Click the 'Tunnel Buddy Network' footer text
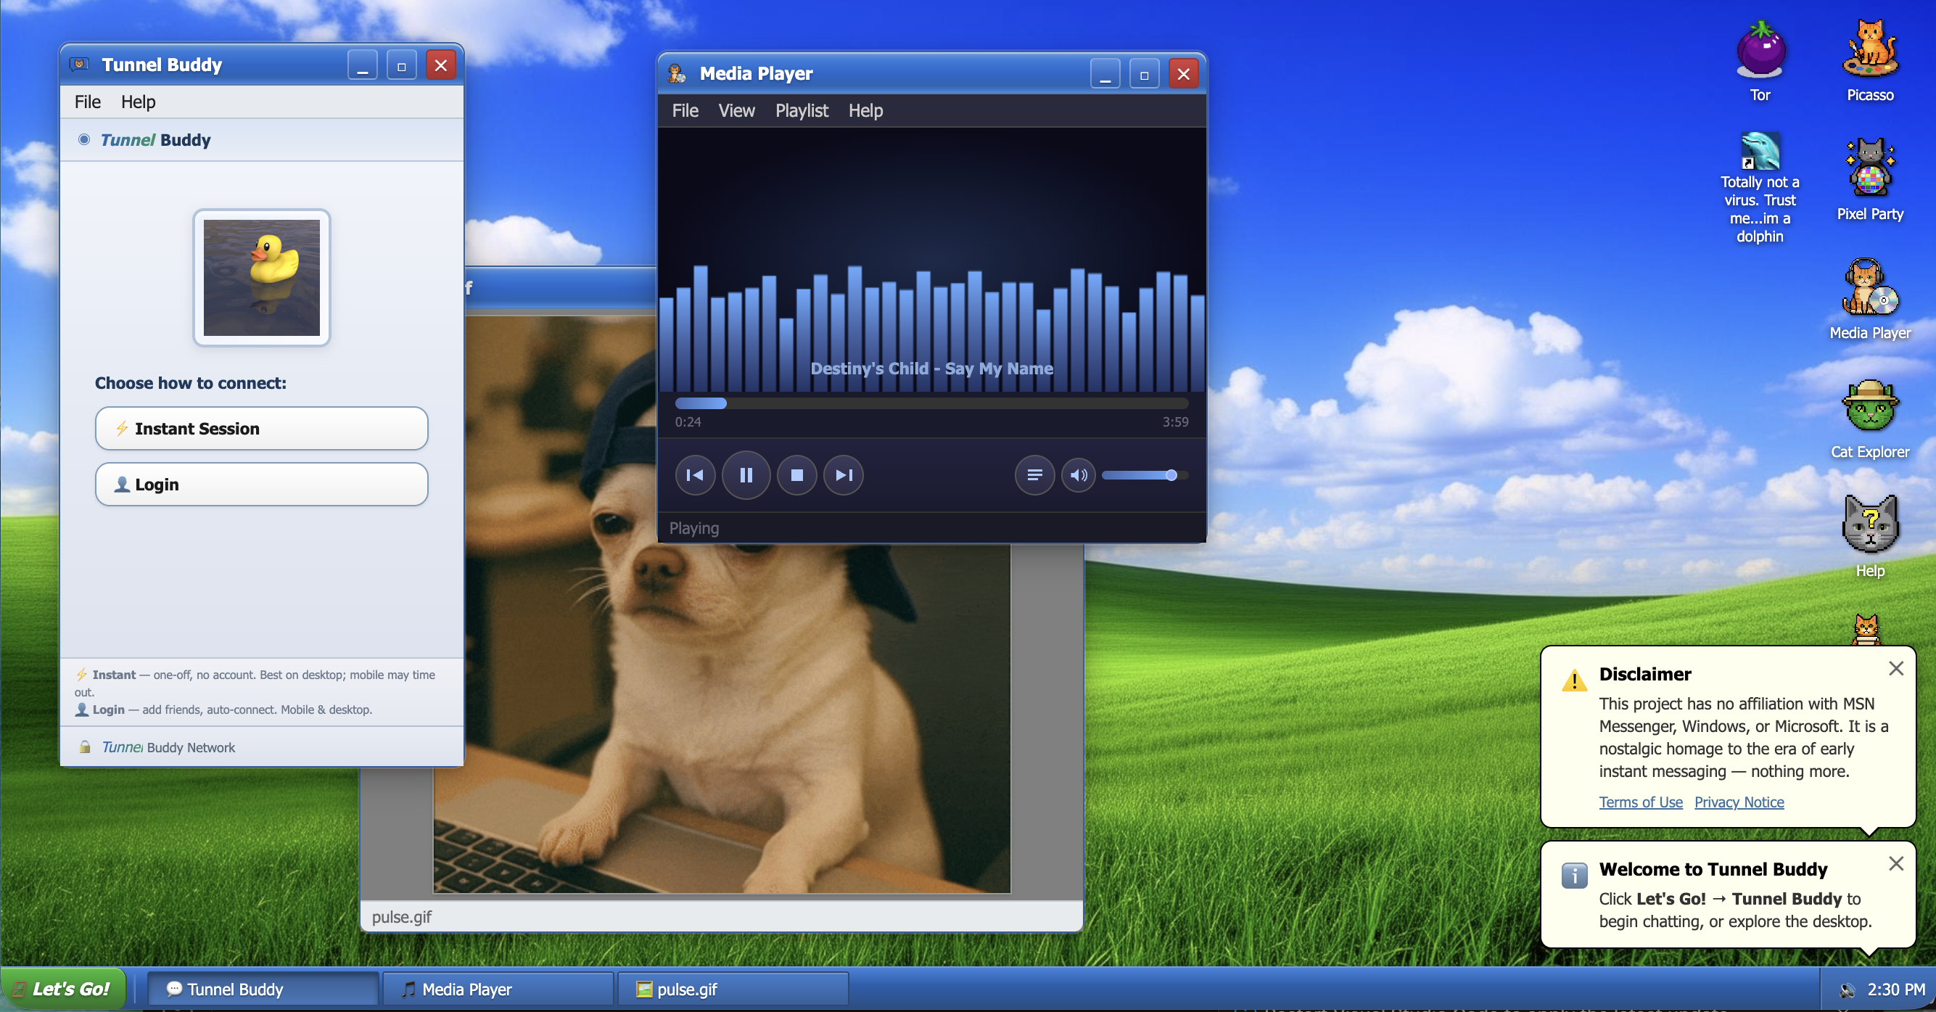The height and width of the screenshot is (1012, 1936). (168, 746)
